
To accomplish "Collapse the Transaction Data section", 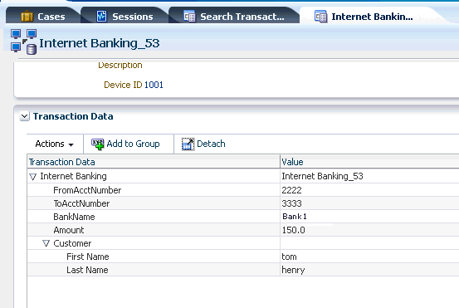I will [x=25, y=116].
